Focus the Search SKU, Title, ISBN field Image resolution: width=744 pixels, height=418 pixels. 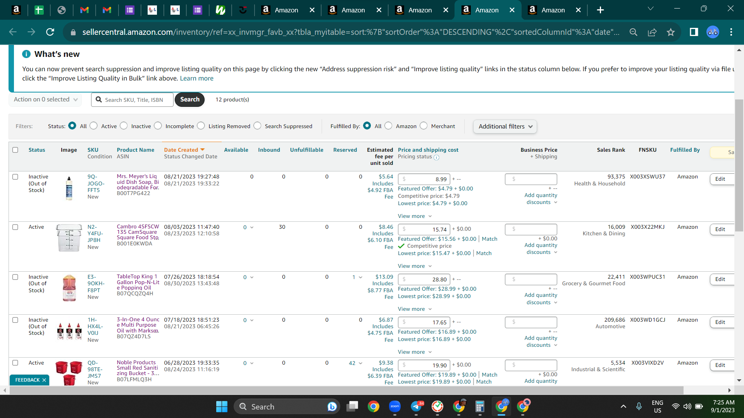click(x=133, y=100)
